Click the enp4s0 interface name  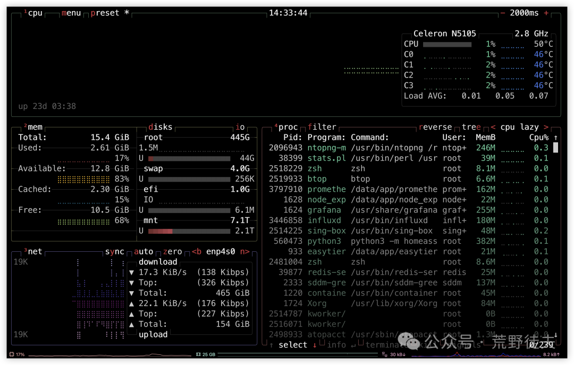pyautogui.click(x=221, y=251)
